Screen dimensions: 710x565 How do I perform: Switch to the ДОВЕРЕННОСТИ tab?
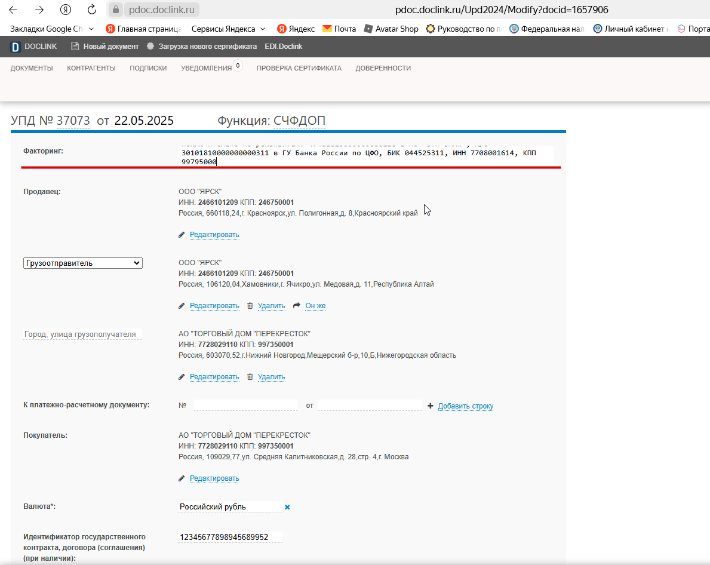(x=383, y=68)
